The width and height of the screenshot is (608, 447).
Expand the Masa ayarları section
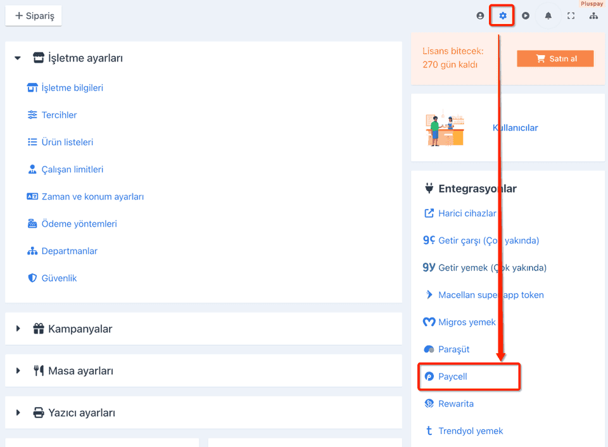(x=18, y=370)
